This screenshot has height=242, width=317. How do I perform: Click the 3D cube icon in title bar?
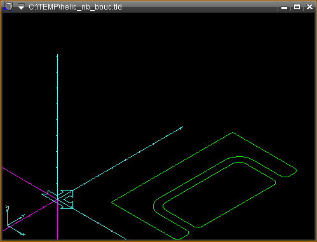pos(8,6)
